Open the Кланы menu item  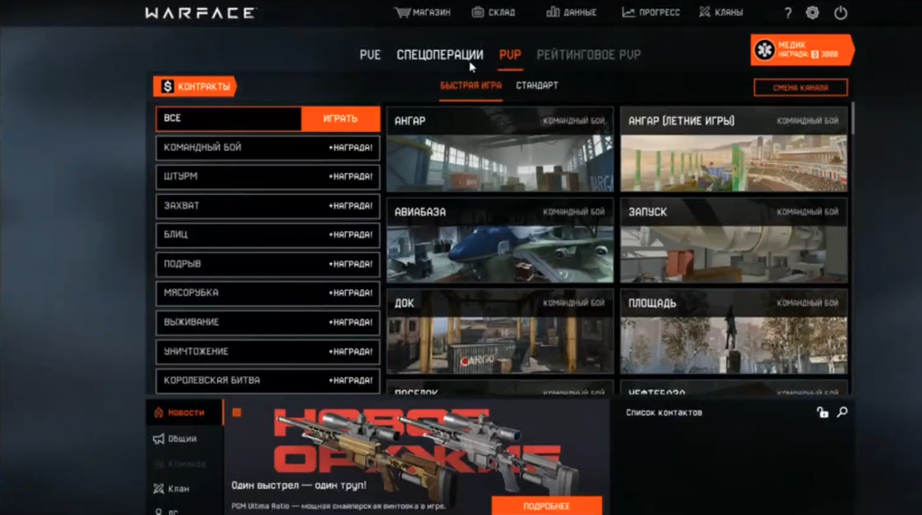[721, 12]
